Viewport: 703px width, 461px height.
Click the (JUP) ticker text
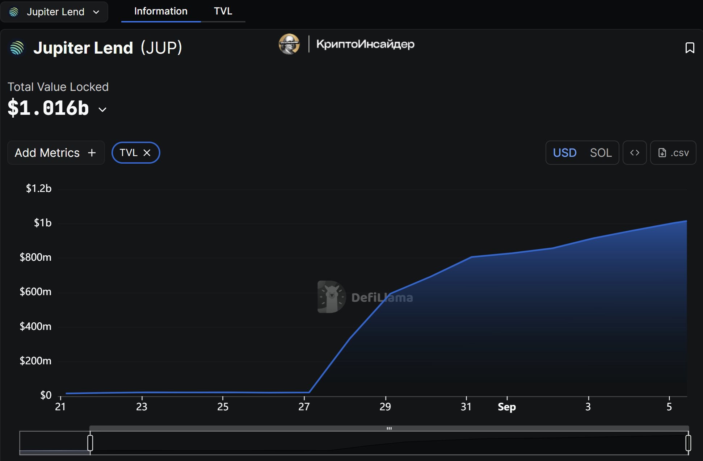[161, 48]
